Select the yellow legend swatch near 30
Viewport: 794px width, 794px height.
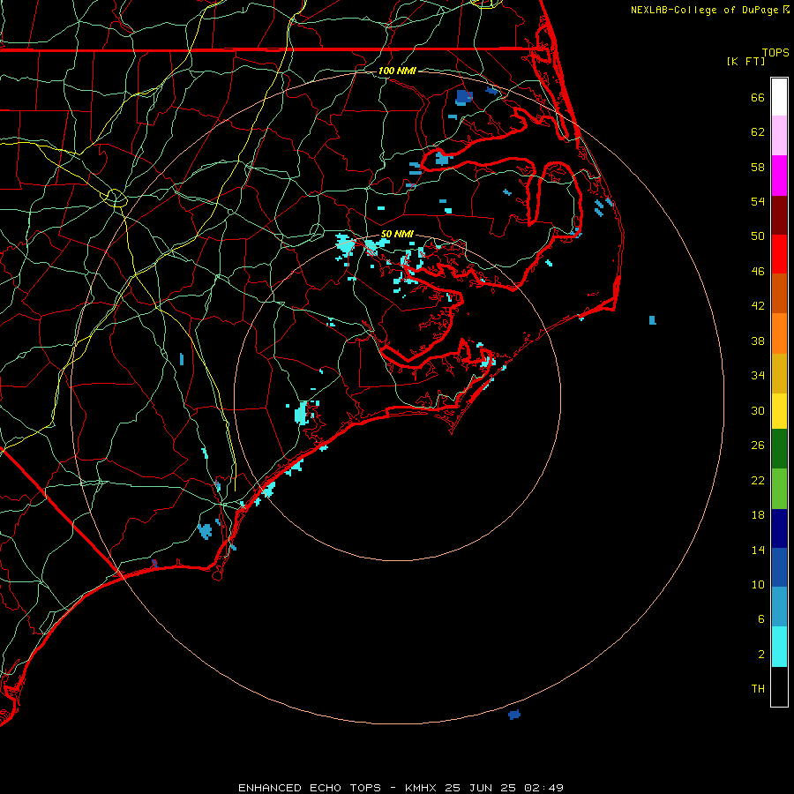[779, 410]
